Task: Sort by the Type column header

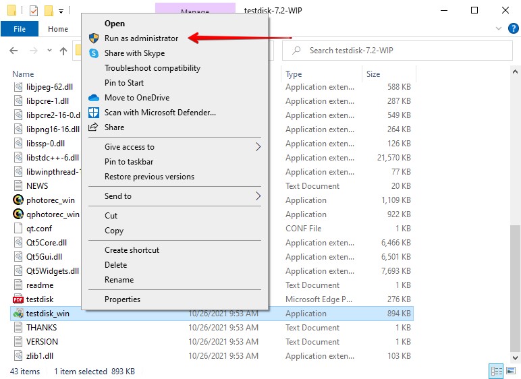Action: pyautogui.click(x=294, y=74)
